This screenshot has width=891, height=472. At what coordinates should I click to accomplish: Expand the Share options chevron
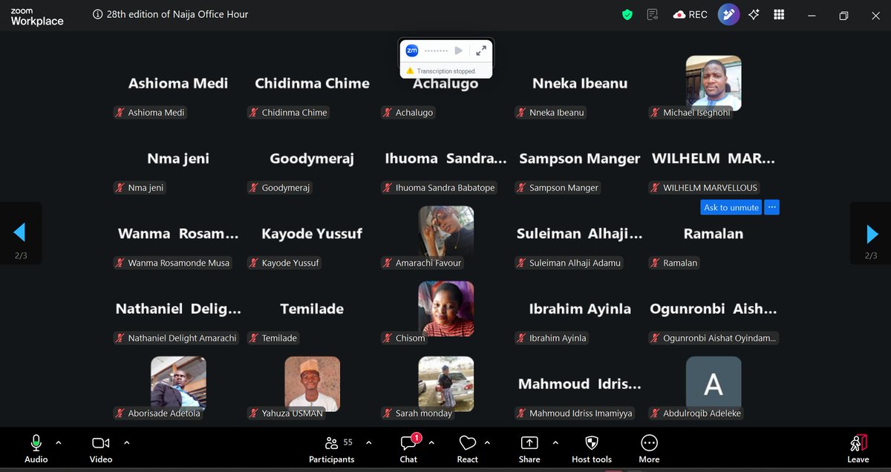point(555,443)
